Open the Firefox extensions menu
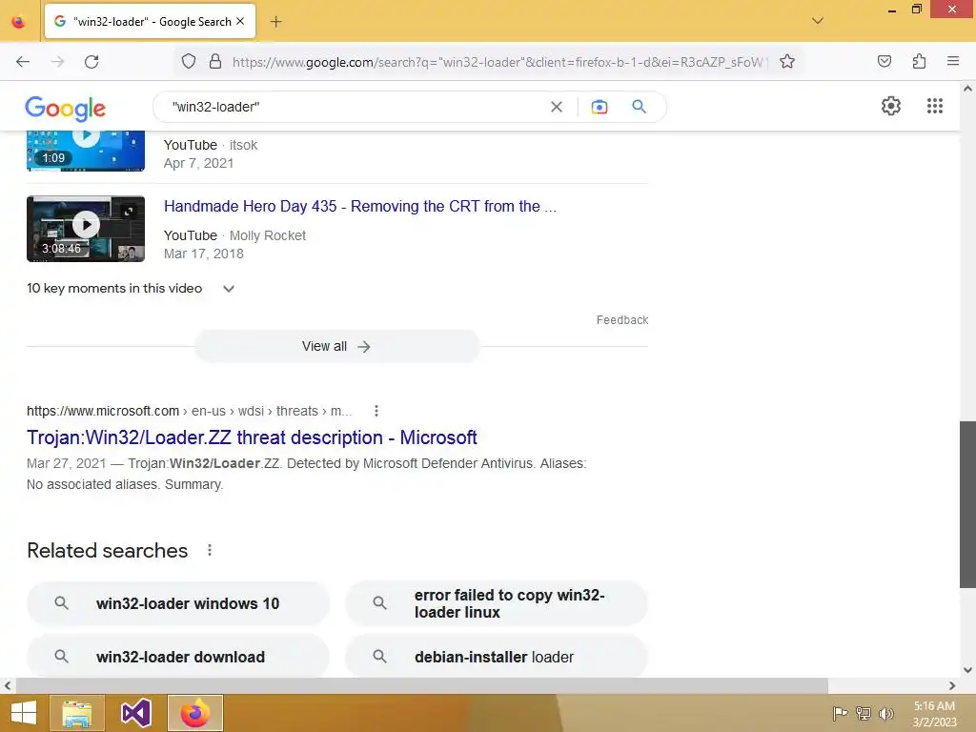Screen dimensions: 976x732 pyautogui.click(x=919, y=61)
